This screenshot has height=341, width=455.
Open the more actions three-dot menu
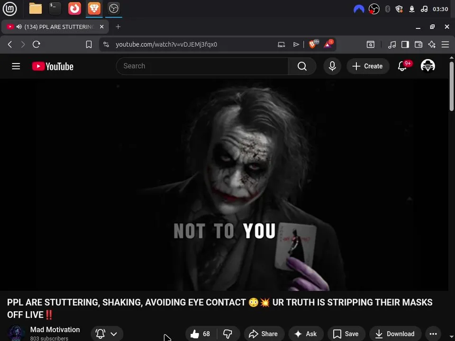[x=433, y=334]
